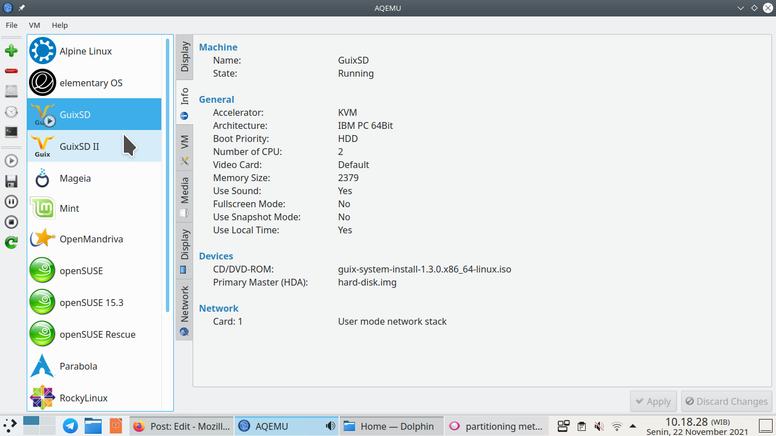776x436 pixels.
Task: Save VM state with floppy icon
Action: point(11,181)
